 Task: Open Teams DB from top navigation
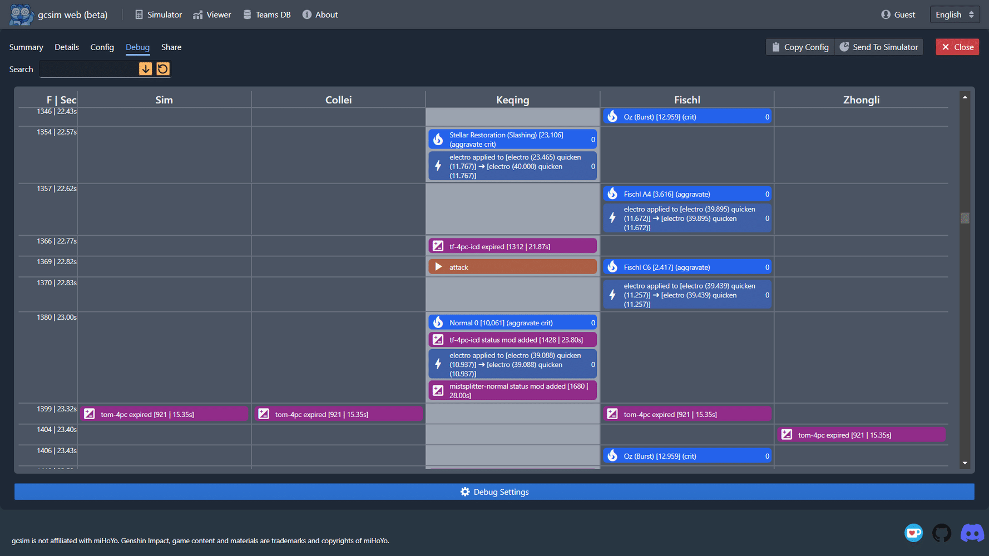[x=267, y=14]
